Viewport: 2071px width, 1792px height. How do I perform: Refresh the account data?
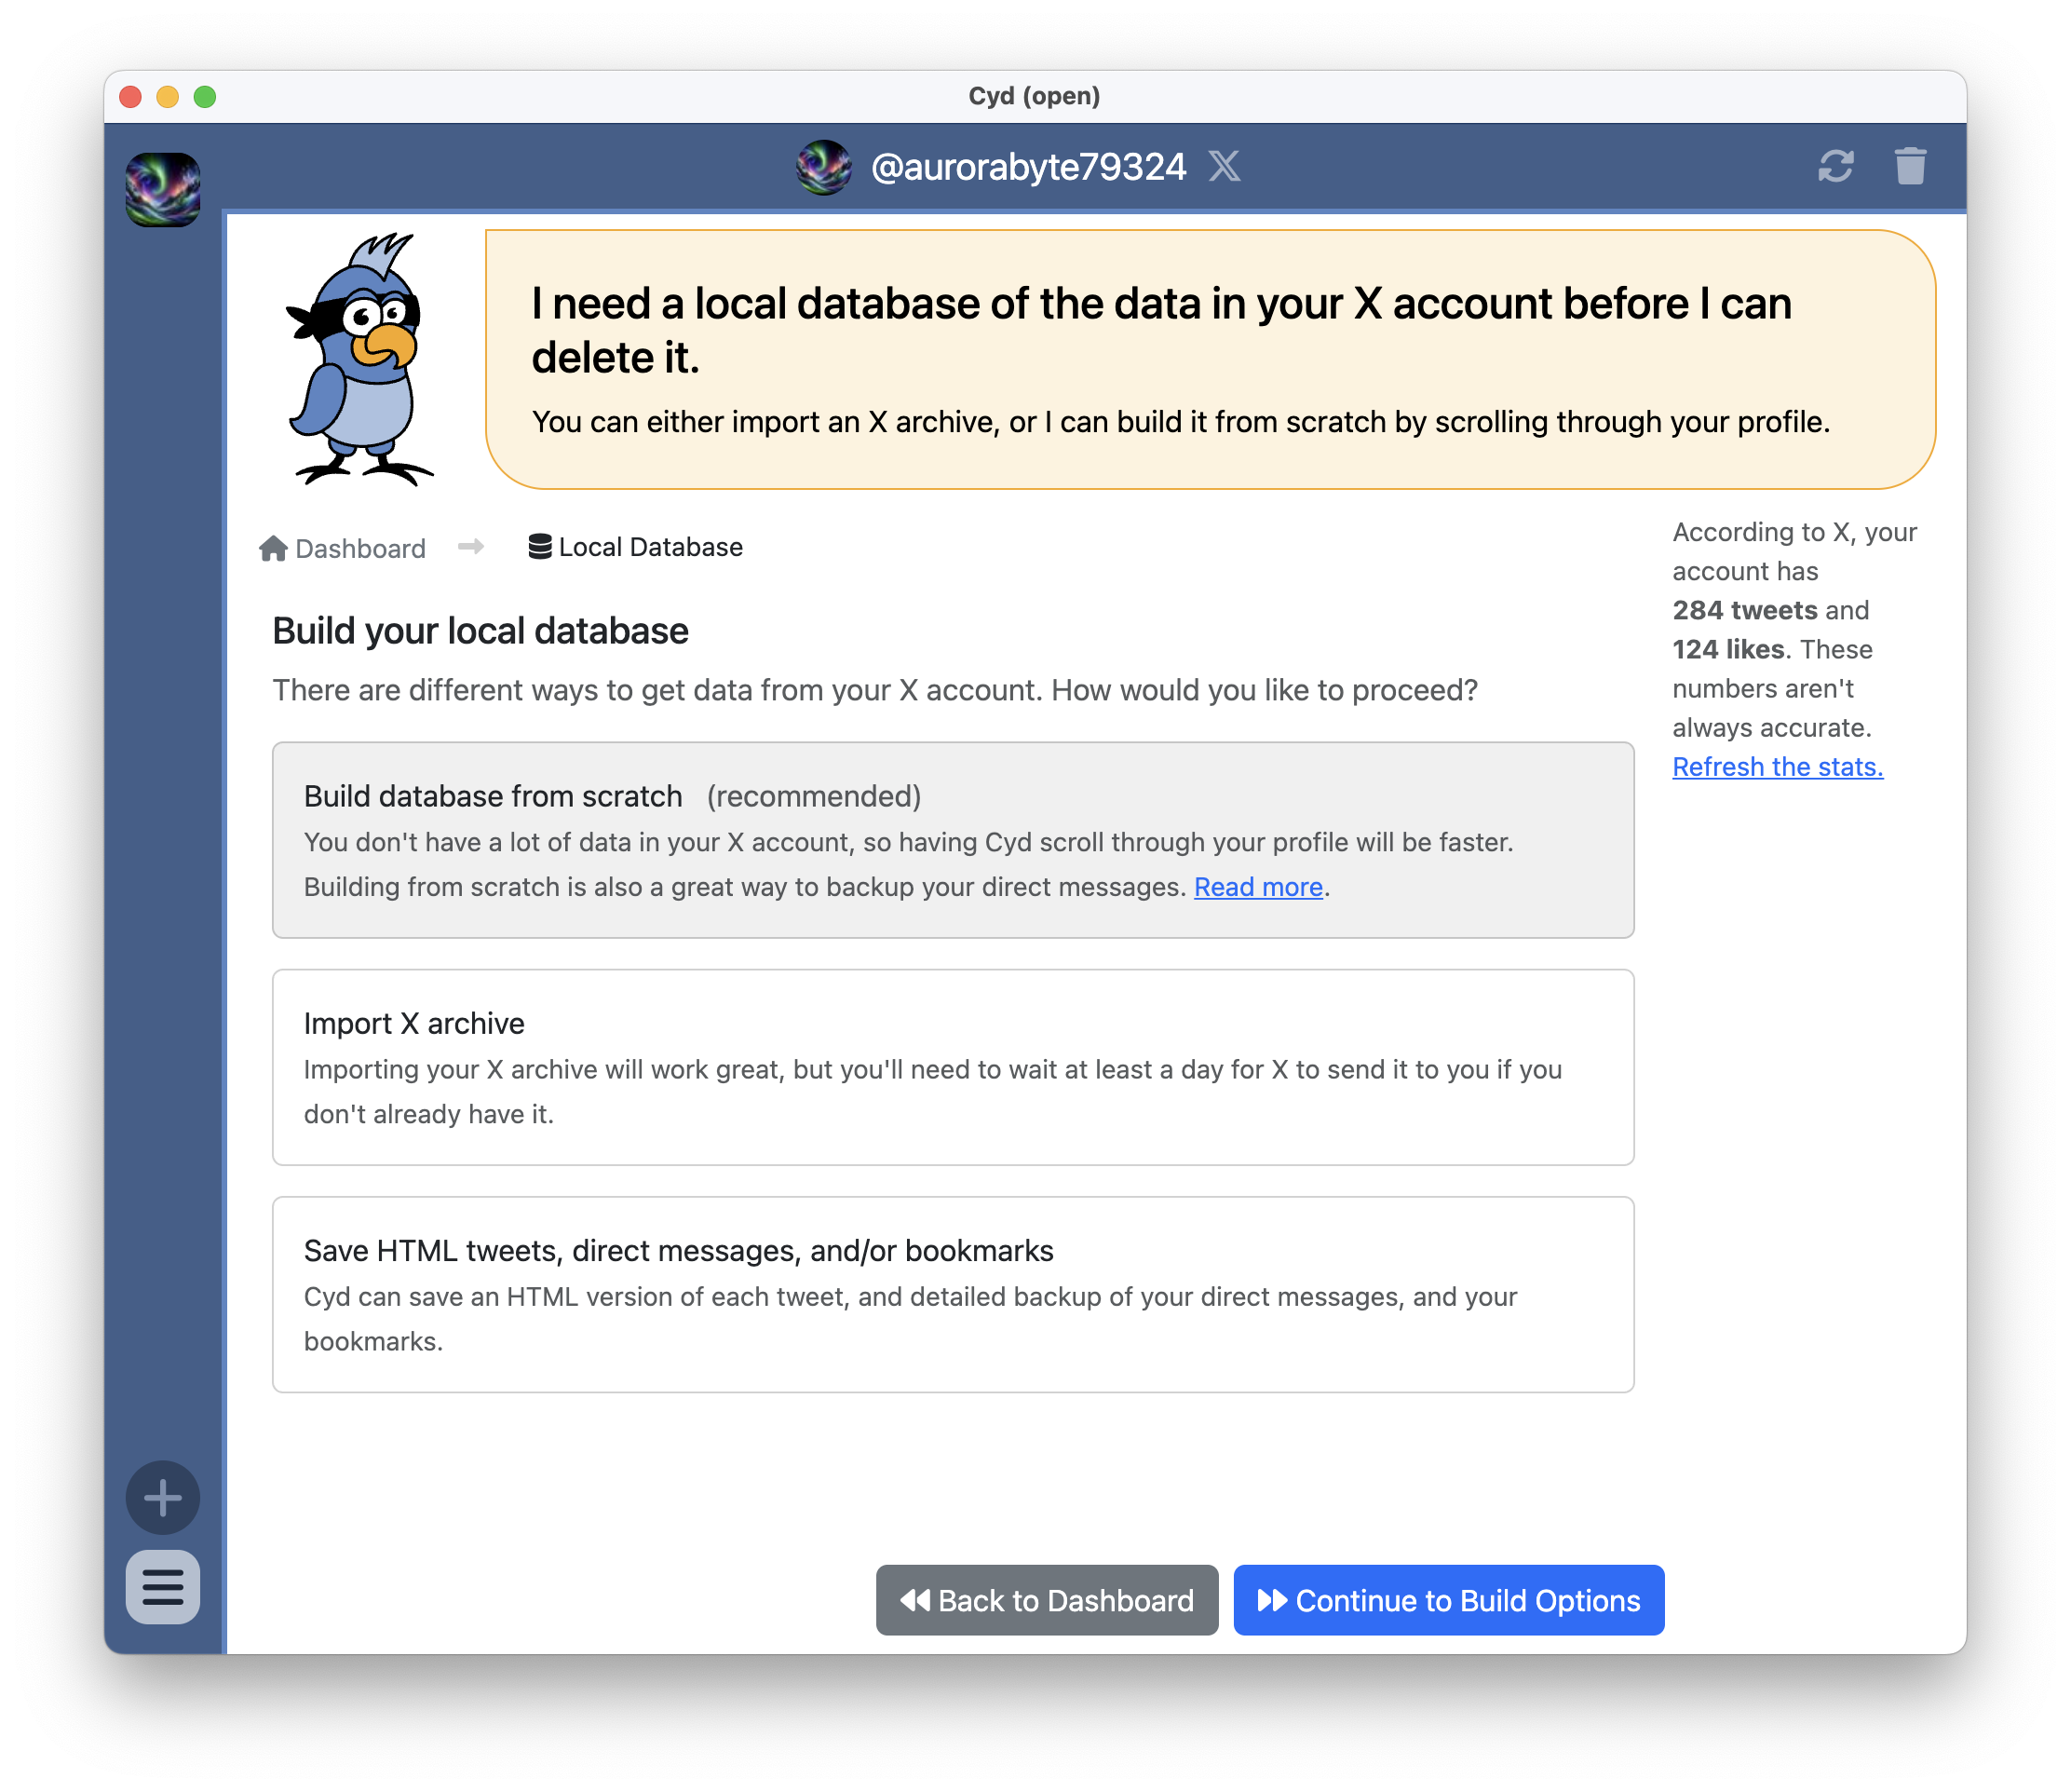point(1838,167)
